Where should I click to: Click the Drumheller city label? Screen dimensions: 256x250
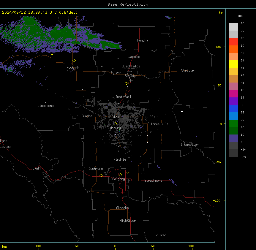coord(189,145)
